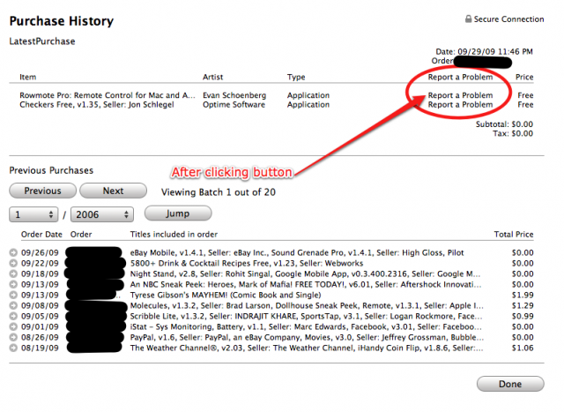Click artist name Optime Software
This screenshot has width=564, height=412.
pos(234,105)
